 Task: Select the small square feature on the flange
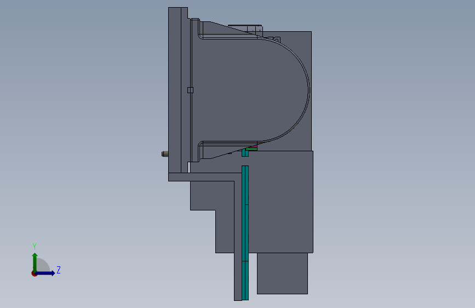190,90
